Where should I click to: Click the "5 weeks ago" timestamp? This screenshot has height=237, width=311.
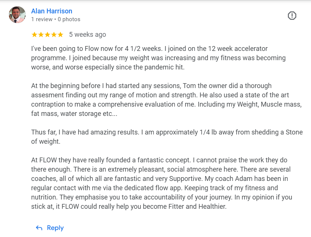click(x=87, y=35)
